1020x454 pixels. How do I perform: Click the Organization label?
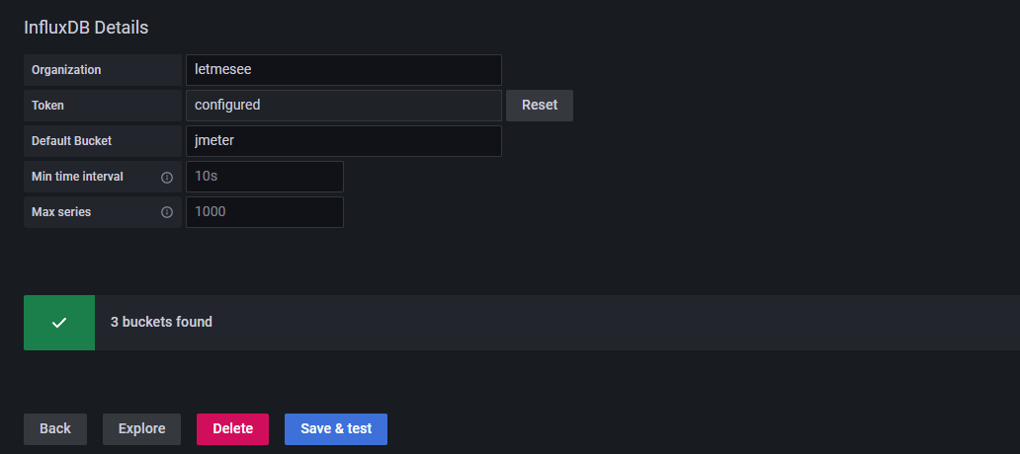point(66,69)
